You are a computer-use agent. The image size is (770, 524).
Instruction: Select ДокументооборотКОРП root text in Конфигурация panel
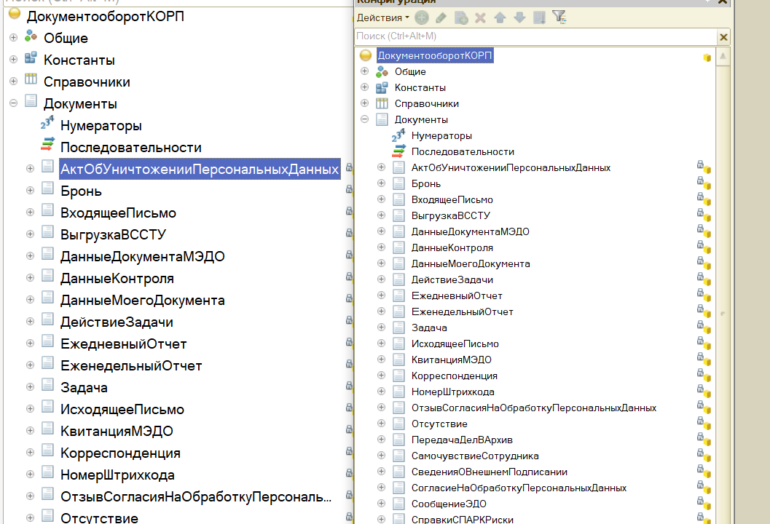coord(435,55)
